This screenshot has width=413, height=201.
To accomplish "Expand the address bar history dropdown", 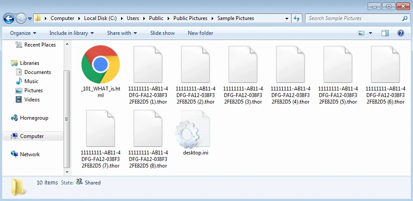I will (287, 18).
